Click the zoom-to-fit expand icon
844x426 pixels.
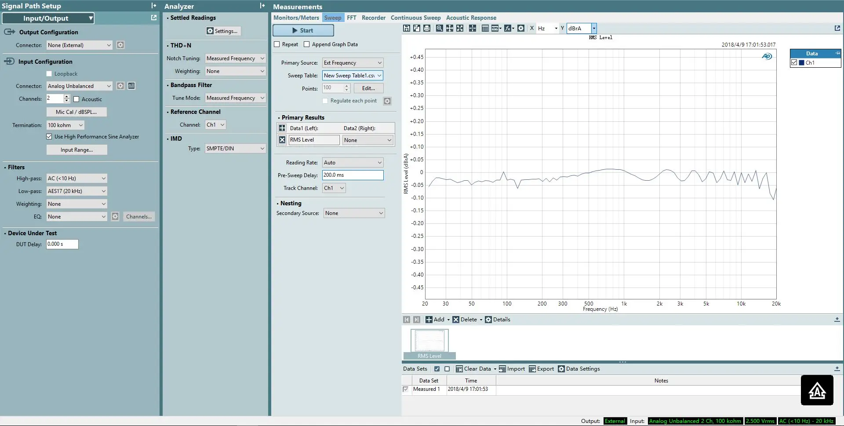click(460, 28)
